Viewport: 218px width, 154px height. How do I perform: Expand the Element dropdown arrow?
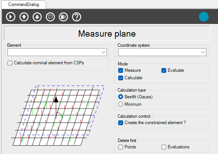104,52
